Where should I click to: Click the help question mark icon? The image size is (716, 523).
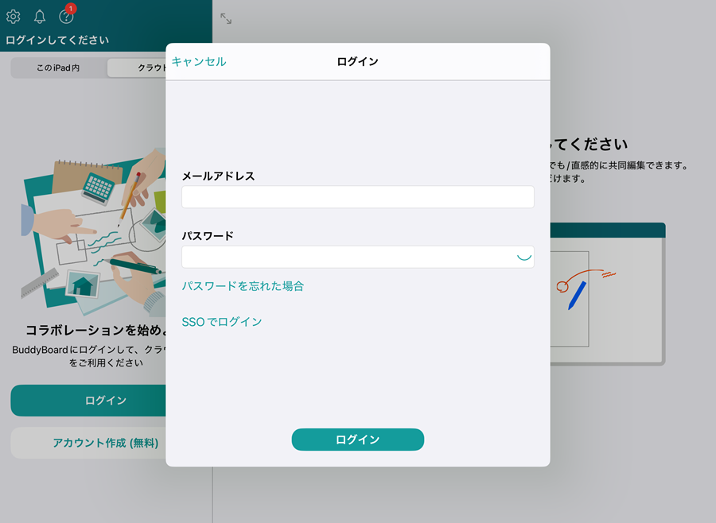pyautogui.click(x=66, y=17)
